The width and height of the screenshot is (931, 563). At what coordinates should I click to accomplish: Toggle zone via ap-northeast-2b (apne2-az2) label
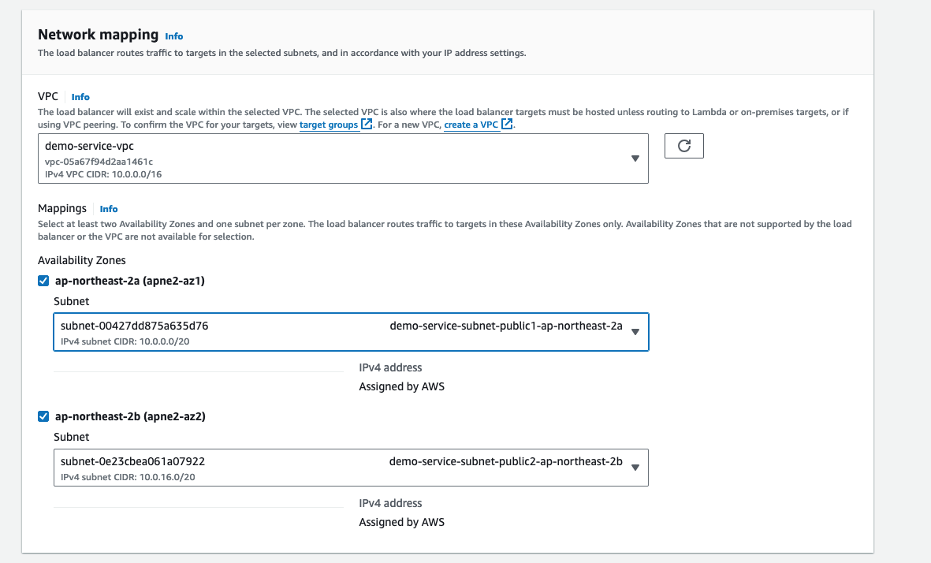pos(130,416)
